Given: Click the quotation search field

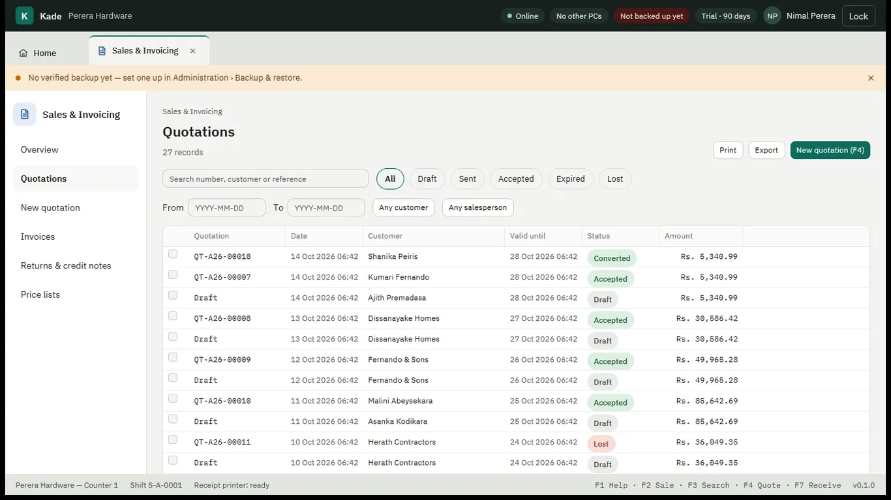Looking at the screenshot, I should pyautogui.click(x=265, y=179).
